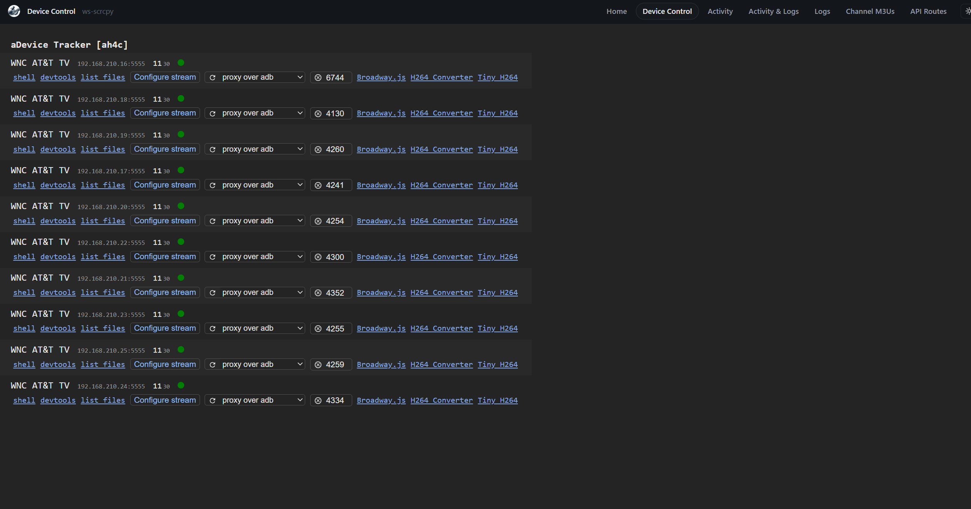Viewport: 971px width, 509px height.
Task: Open devtools link for device 192.168.210.19
Action: coord(58,149)
